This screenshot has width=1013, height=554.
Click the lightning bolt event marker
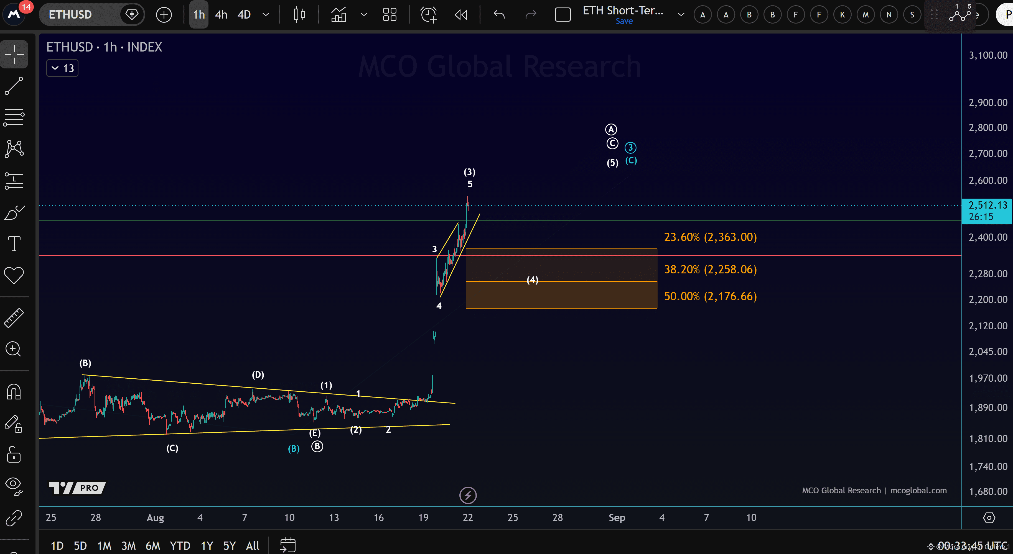click(468, 496)
